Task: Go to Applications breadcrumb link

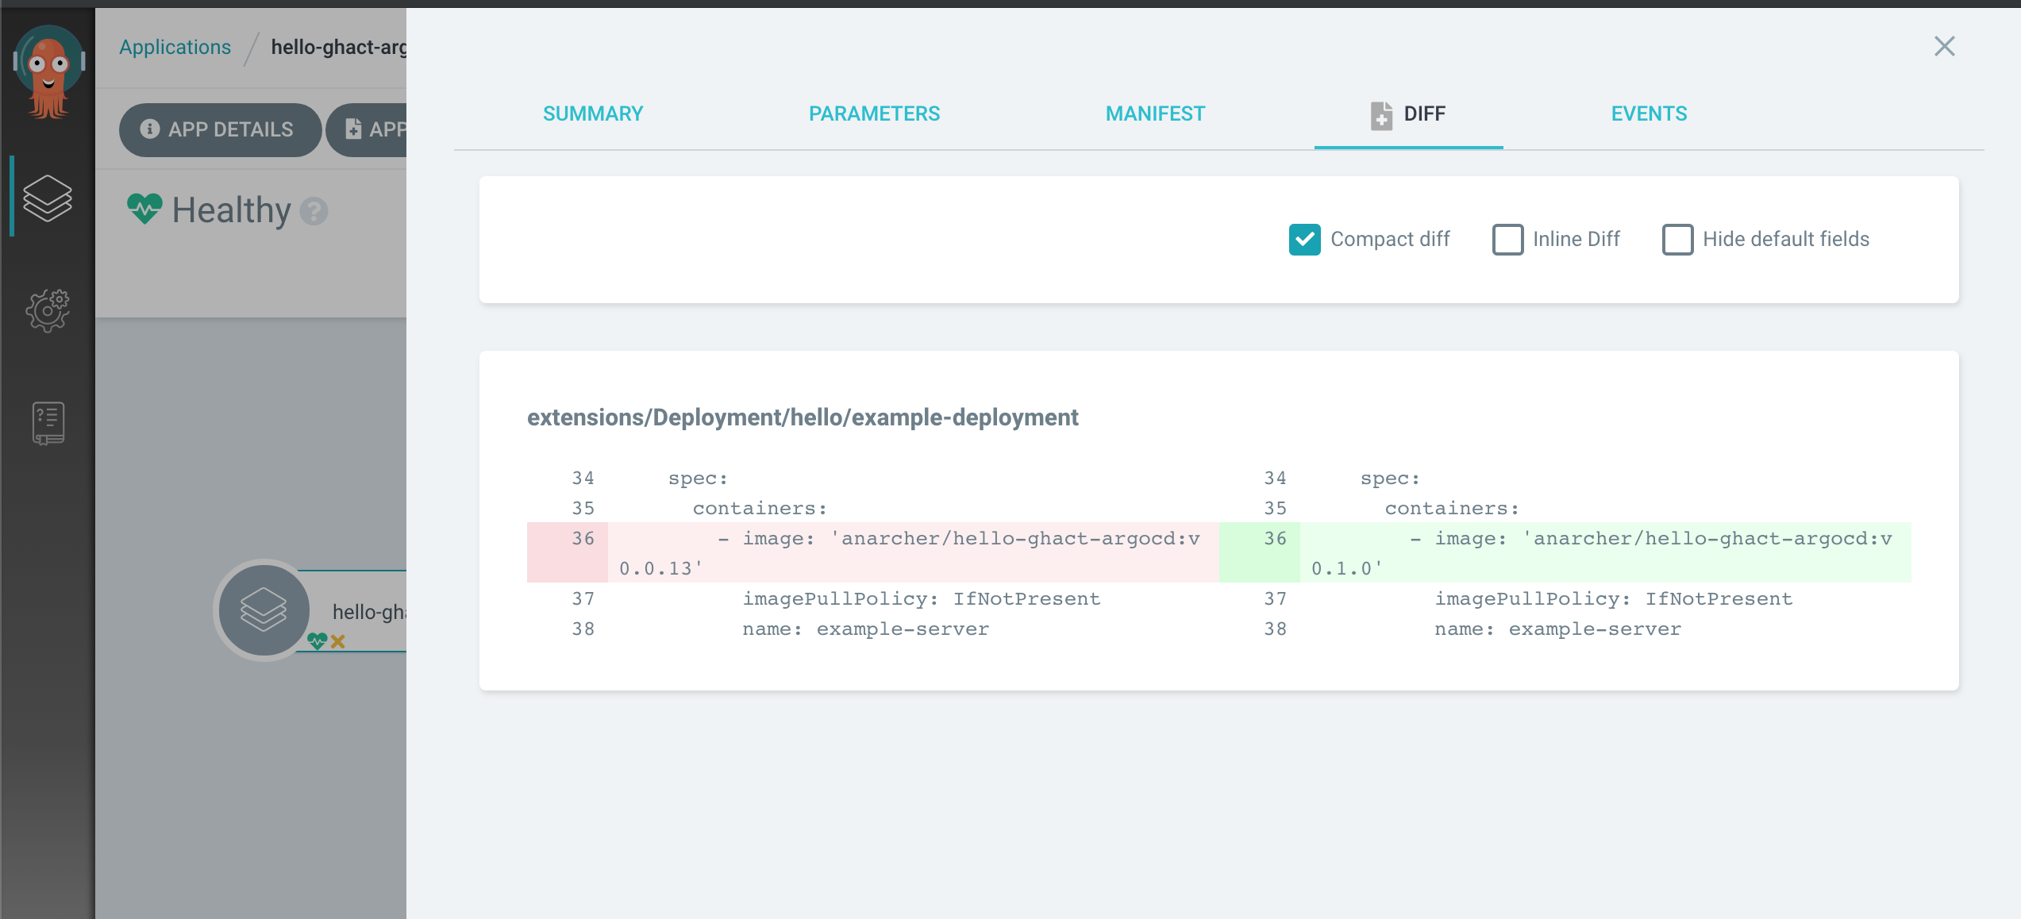Action: (x=175, y=47)
